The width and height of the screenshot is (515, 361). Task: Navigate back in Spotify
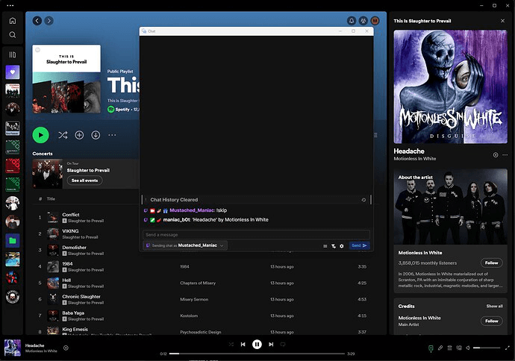click(37, 21)
